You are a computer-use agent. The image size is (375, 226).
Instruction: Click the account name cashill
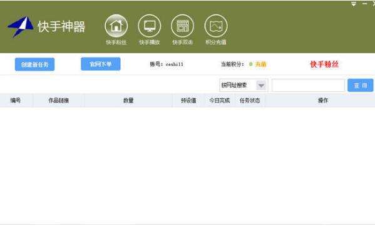pyautogui.click(x=175, y=64)
